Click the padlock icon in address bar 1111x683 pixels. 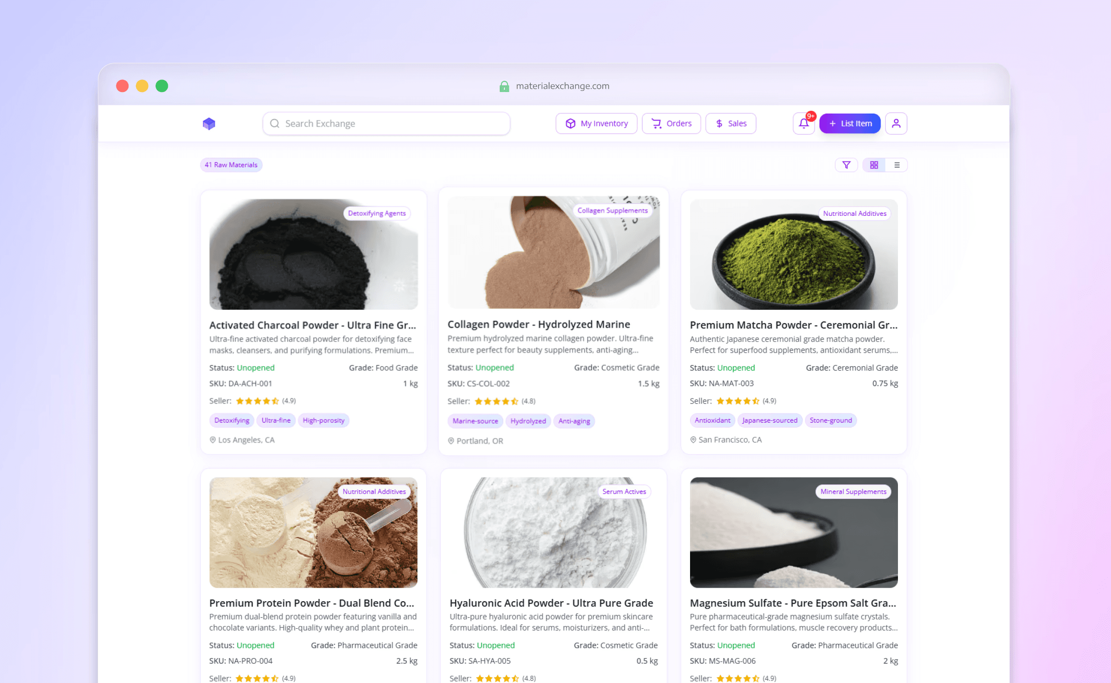click(504, 86)
